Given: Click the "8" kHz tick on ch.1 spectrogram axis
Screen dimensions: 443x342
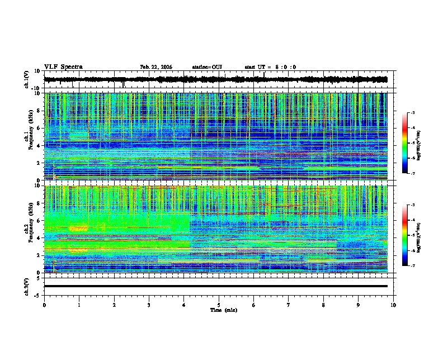Looking at the screenshot, I should [x=39, y=111].
